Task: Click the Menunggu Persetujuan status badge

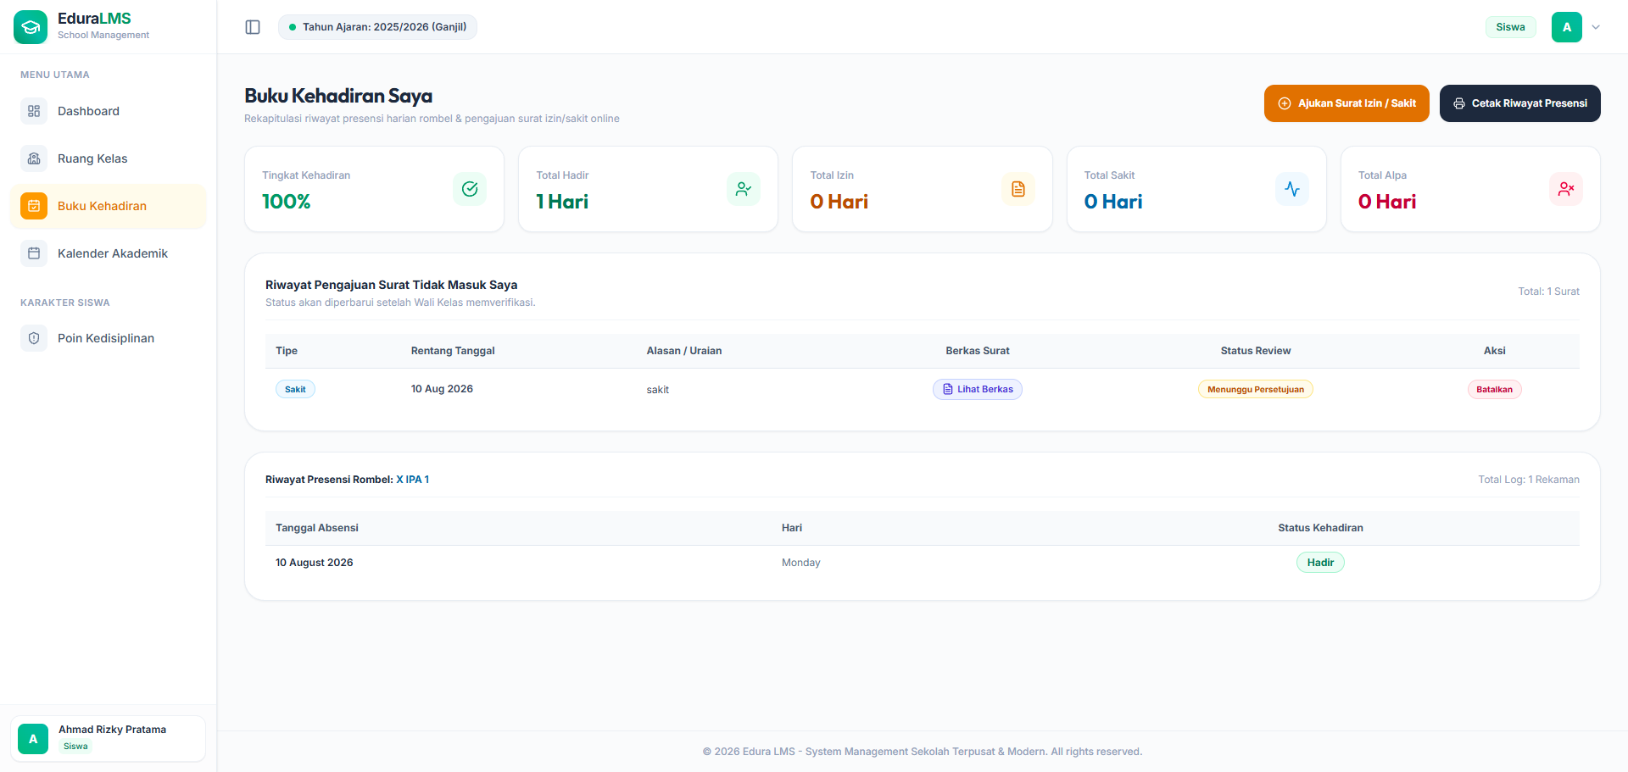Action: [x=1256, y=390]
